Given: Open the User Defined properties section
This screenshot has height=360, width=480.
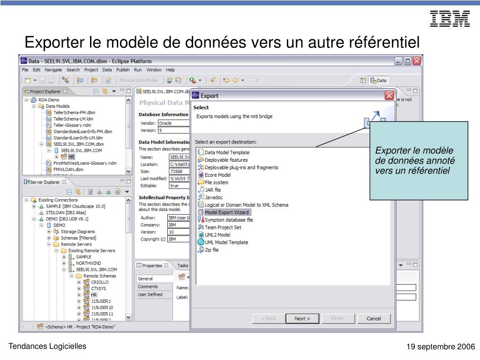Looking at the screenshot, I should (x=150, y=294).
